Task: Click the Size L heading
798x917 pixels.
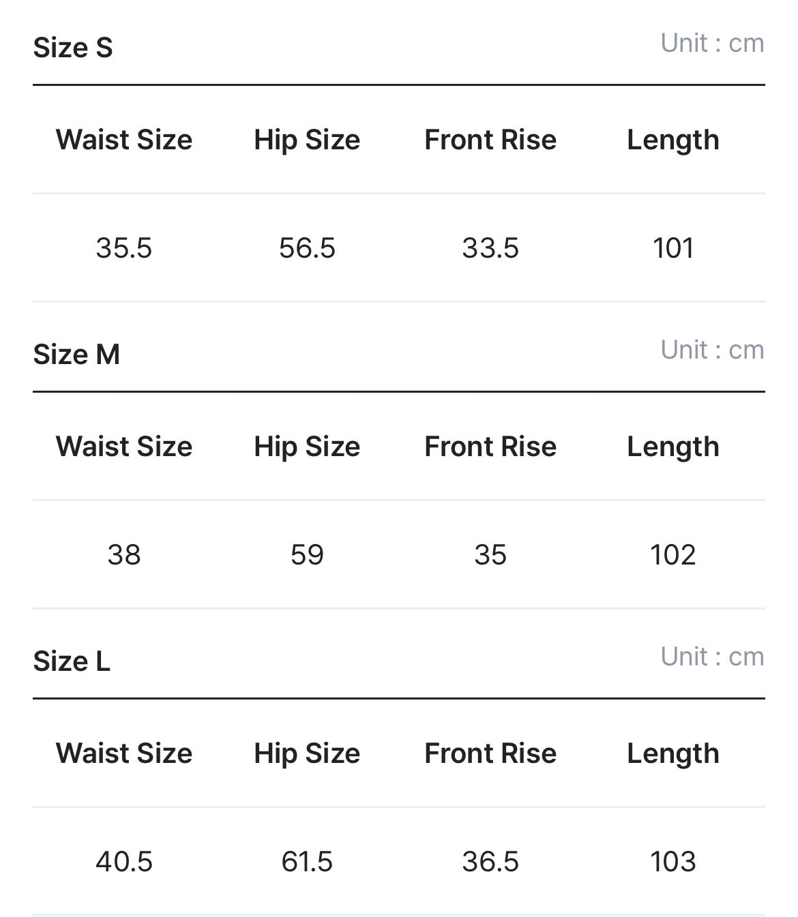Action: pyautogui.click(x=72, y=661)
